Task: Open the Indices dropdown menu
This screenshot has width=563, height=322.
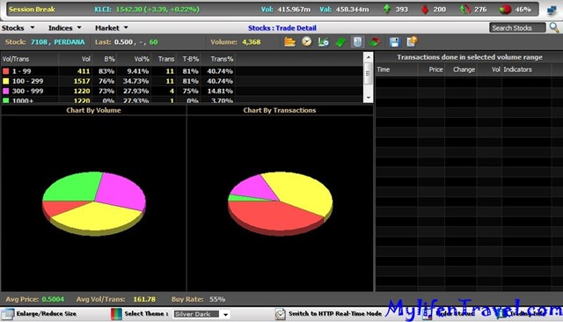Action: tap(64, 27)
